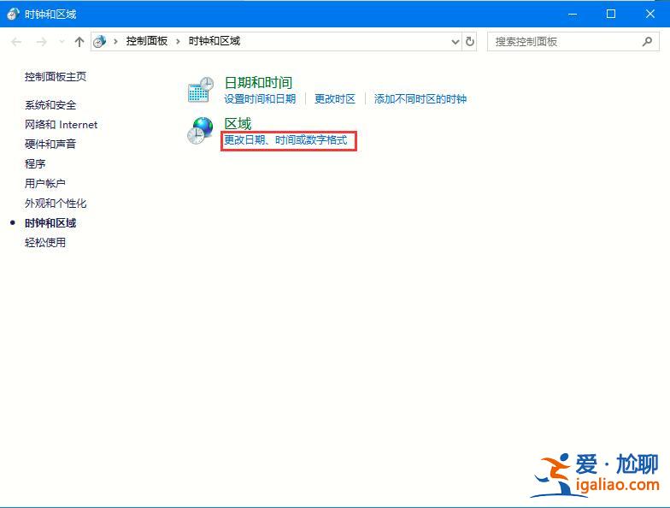Click the Forward navigation arrow
Viewport: 670px width, 508px height.
point(41,41)
